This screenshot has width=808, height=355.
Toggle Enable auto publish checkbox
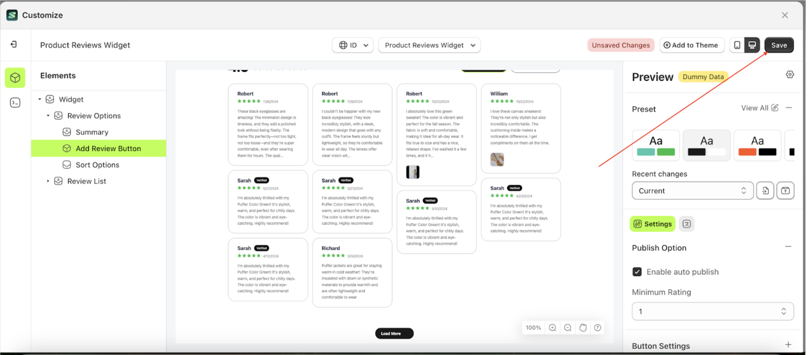click(x=637, y=272)
